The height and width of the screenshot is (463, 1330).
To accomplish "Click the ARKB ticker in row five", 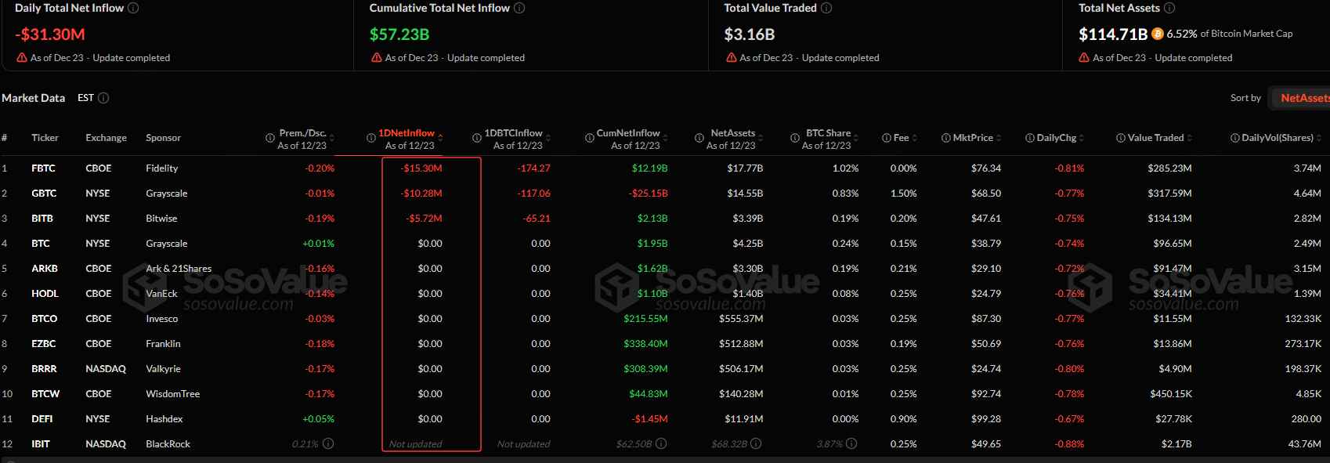I will point(45,269).
